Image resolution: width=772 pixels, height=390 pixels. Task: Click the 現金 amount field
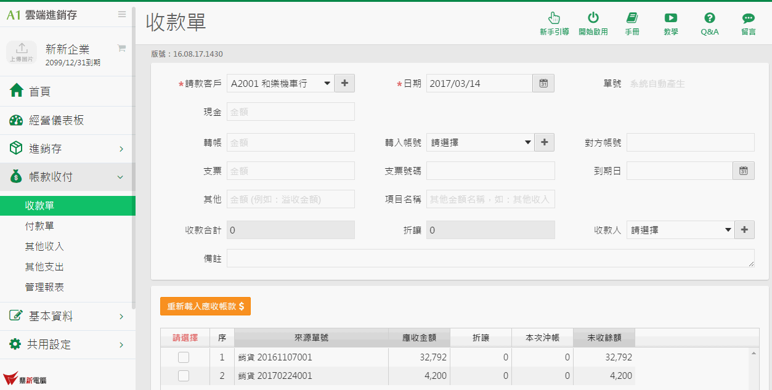click(291, 112)
